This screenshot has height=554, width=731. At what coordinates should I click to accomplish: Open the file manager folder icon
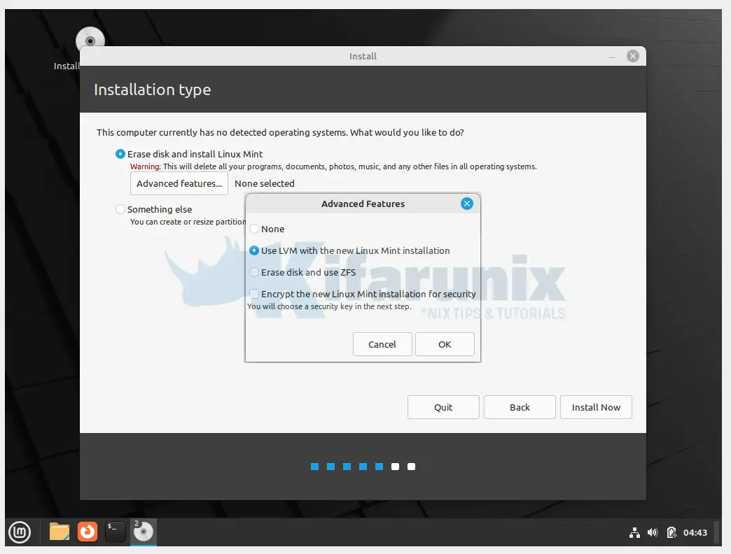(59, 532)
